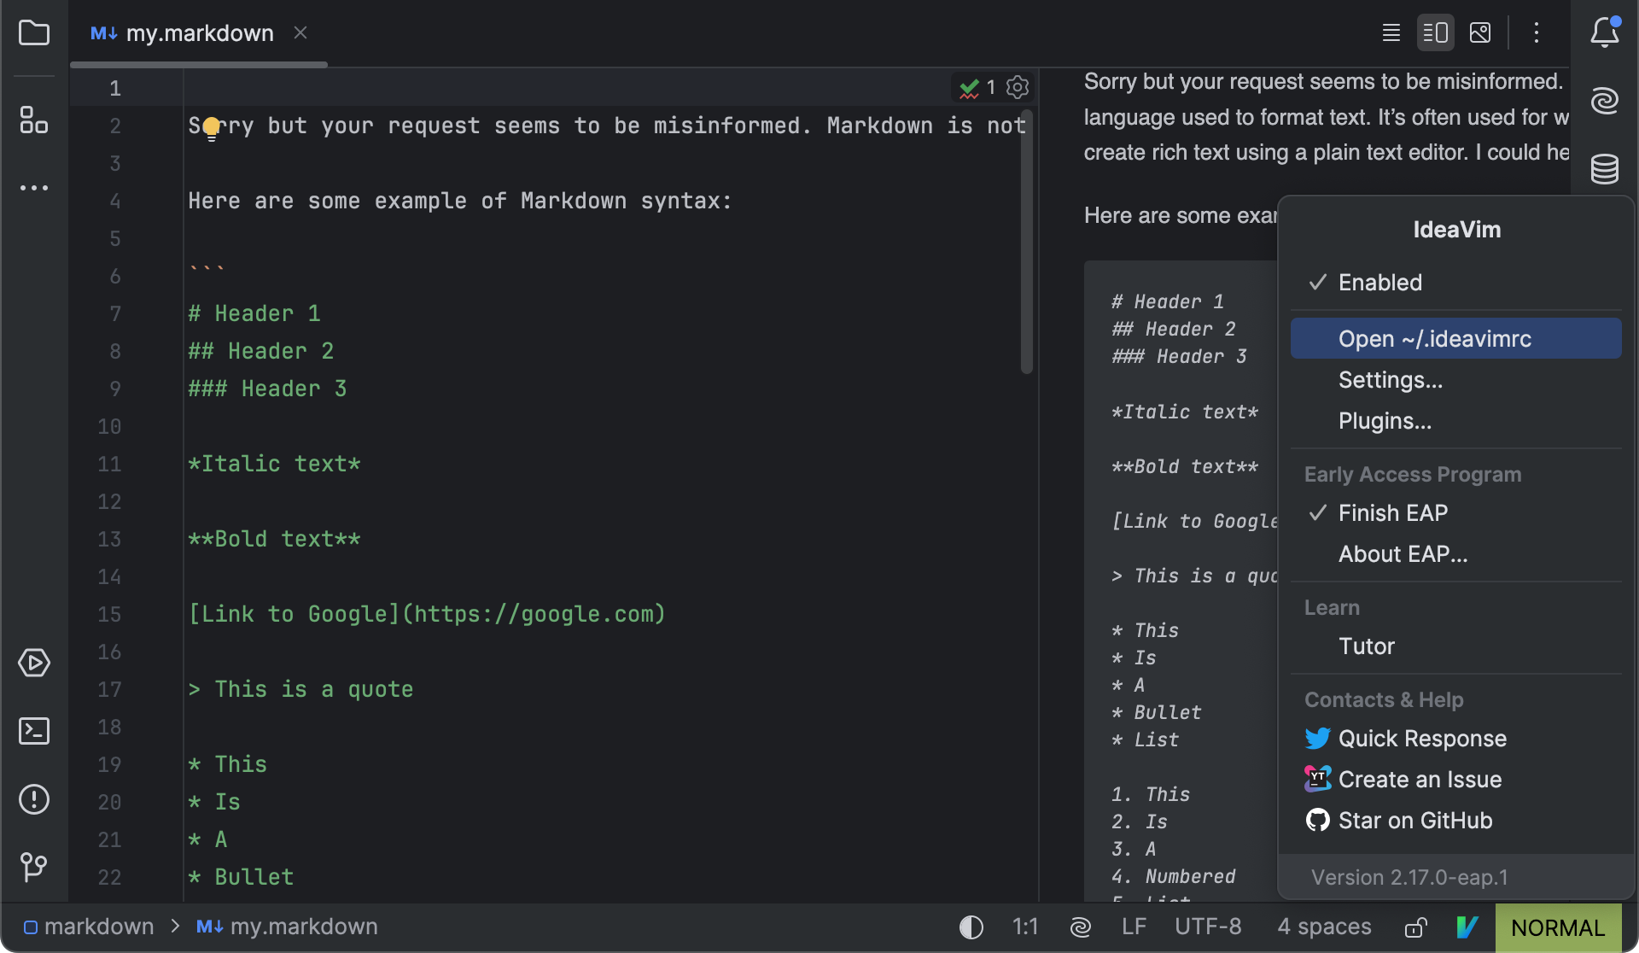The image size is (1639, 953).
Task: Choose Settings... in the IdeaVim menu
Action: (1389, 380)
